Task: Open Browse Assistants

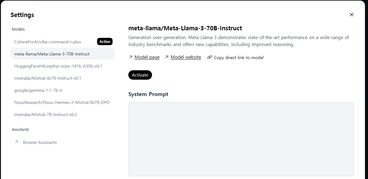Action: point(40,142)
